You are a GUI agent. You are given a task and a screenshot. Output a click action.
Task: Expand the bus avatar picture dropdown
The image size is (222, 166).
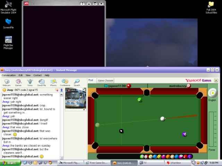(x=84, y=110)
